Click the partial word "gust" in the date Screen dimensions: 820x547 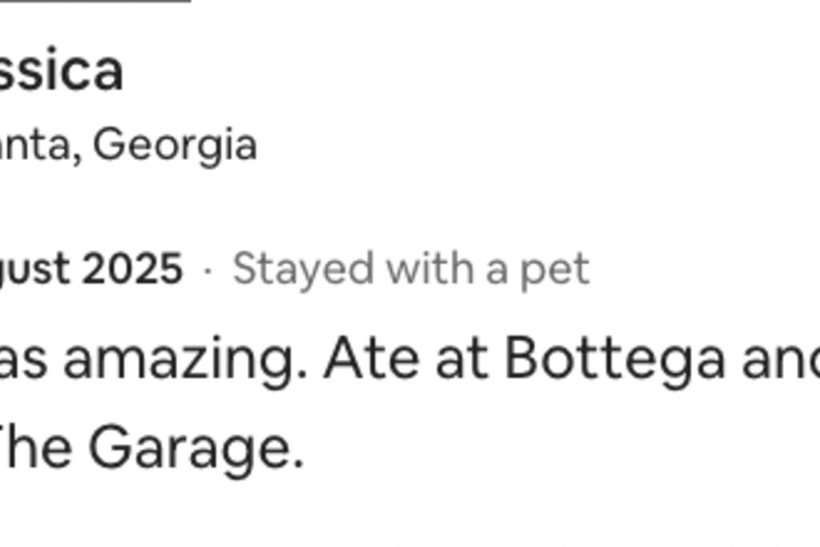pyautogui.click(x=34, y=270)
